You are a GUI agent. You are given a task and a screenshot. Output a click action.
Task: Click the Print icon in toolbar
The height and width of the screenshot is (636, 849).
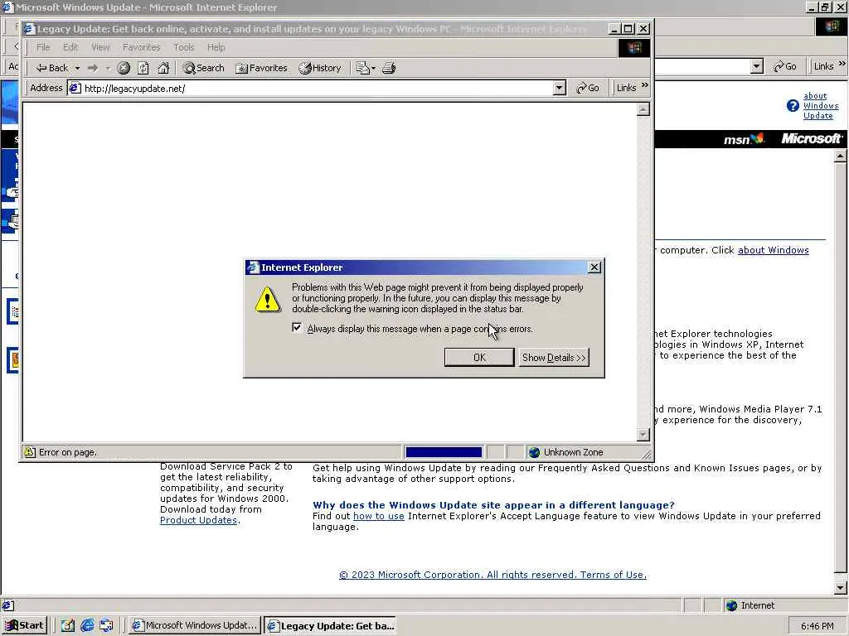(389, 68)
